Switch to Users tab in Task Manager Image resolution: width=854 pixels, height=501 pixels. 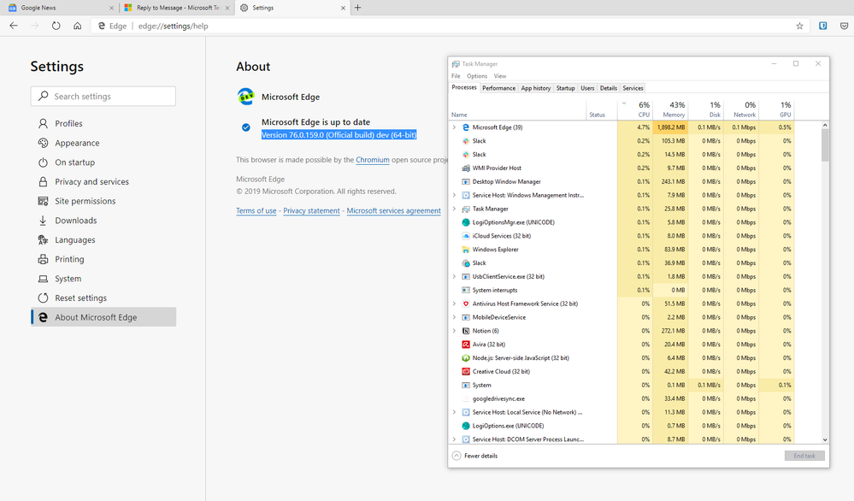pos(587,88)
